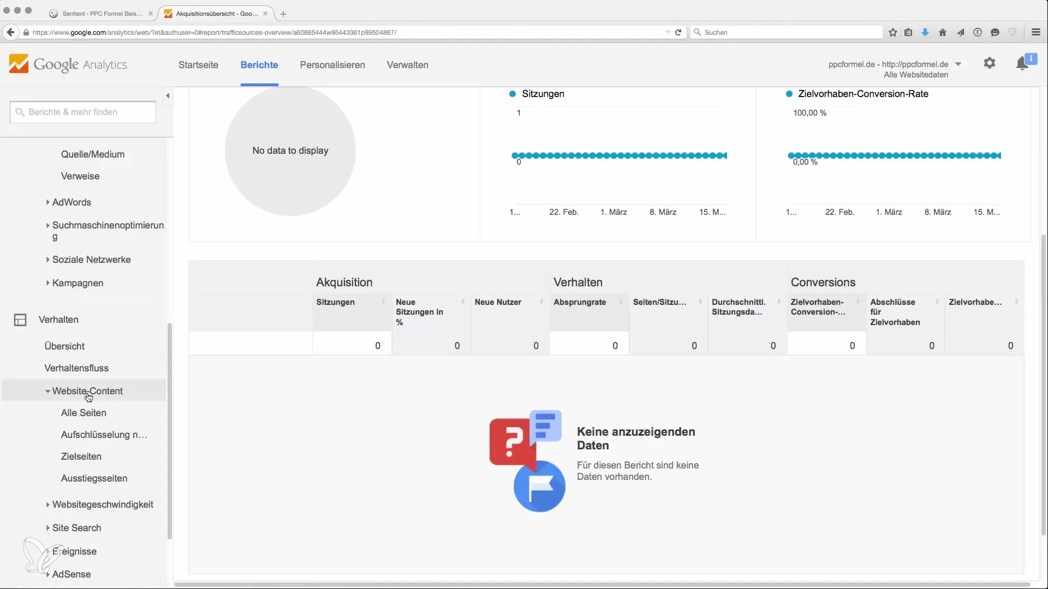Click the shield toolbar icon

[1013, 32]
